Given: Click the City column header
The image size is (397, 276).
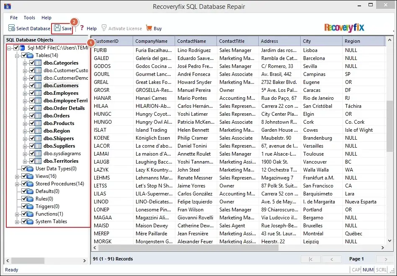Looking at the screenshot, I should coord(322,41).
